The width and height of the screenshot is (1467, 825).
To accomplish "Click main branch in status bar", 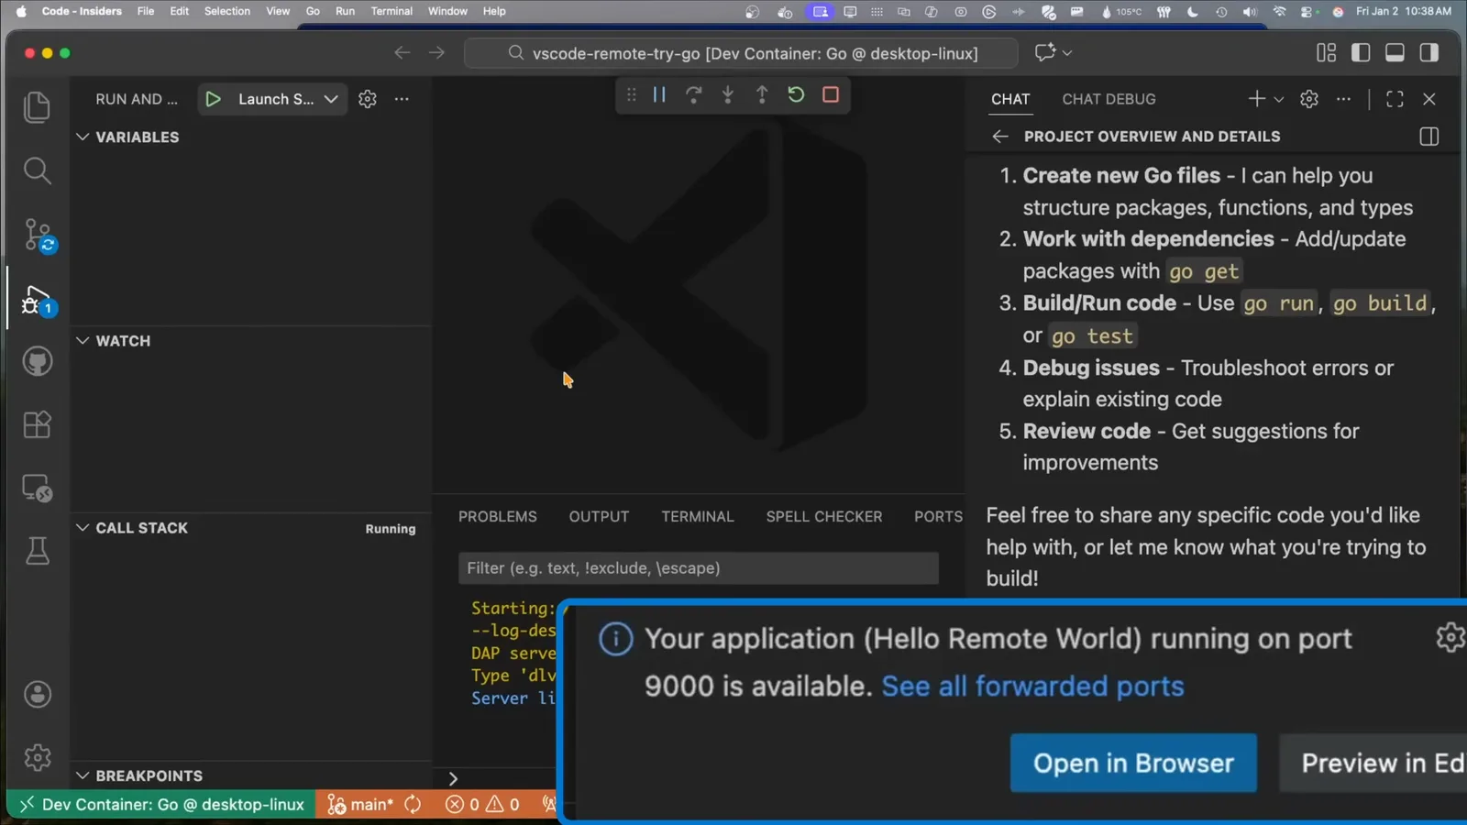I will [x=360, y=804].
